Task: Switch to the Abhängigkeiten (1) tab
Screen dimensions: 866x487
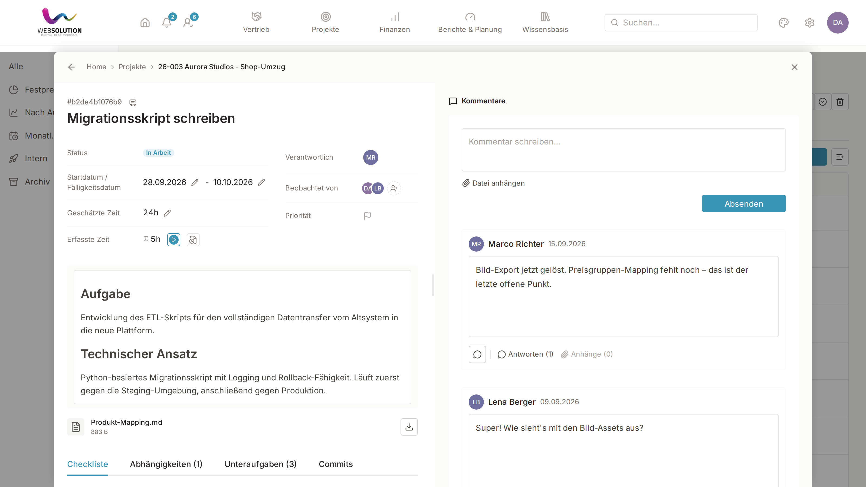Action: pyautogui.click(x=166, y=464)
